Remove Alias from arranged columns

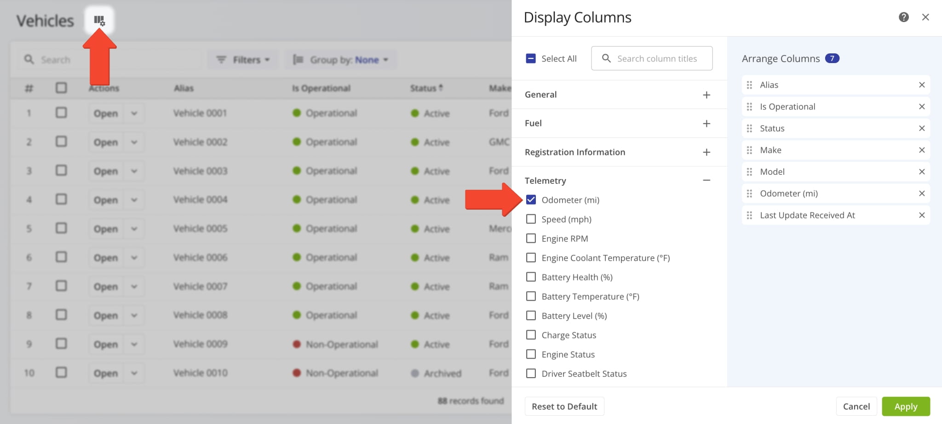coord(921,85)
